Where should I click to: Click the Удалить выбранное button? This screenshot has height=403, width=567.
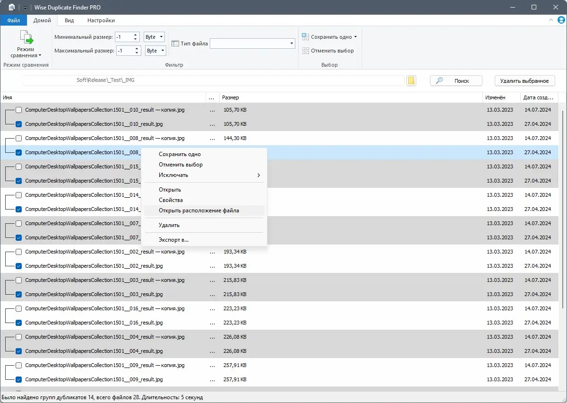[524, 81]
